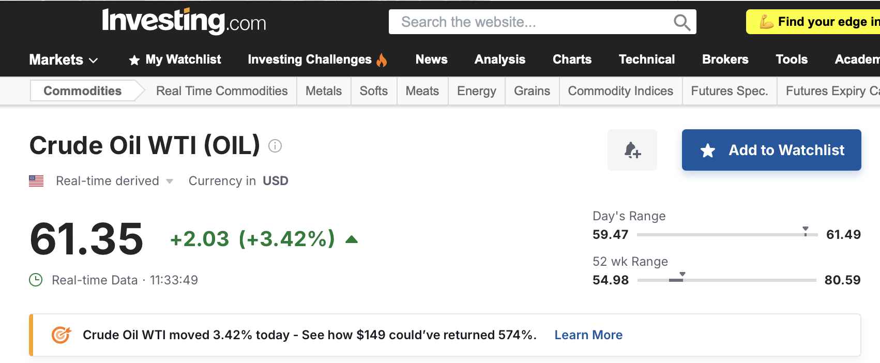Click the star icon beside My Watchlist
The width and height of the screenshot is (880, 363).
(134, 61)
